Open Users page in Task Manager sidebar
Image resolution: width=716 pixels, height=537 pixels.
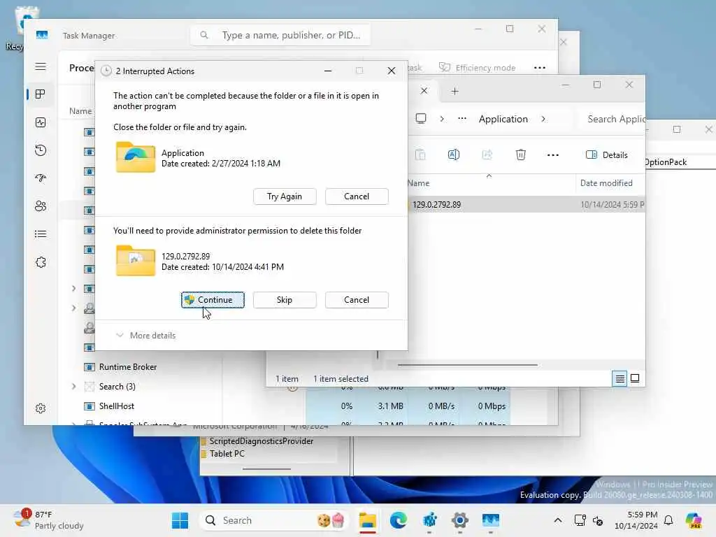41,206
